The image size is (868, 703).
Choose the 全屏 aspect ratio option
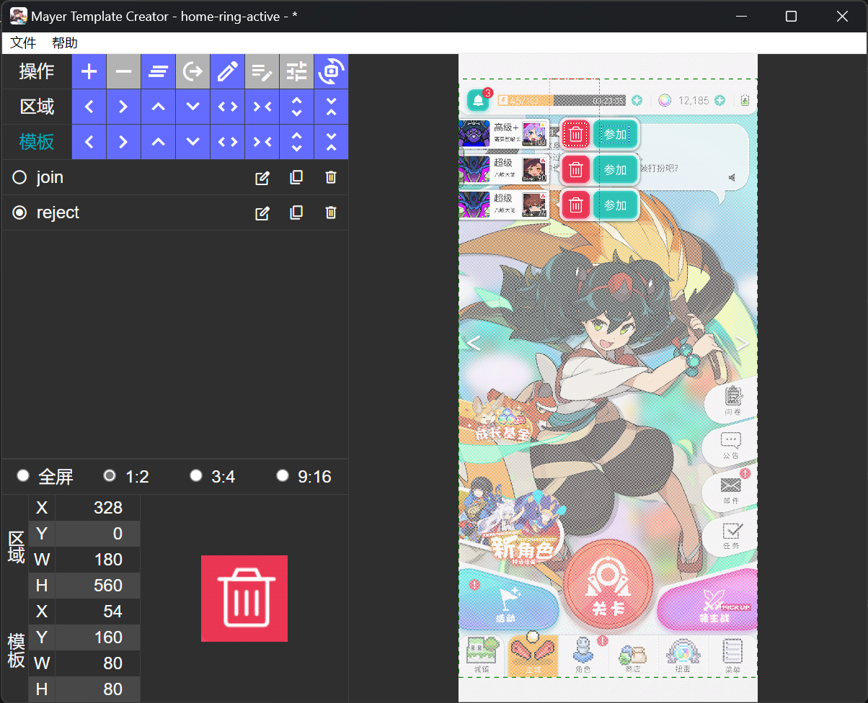[x=23, y=475]
